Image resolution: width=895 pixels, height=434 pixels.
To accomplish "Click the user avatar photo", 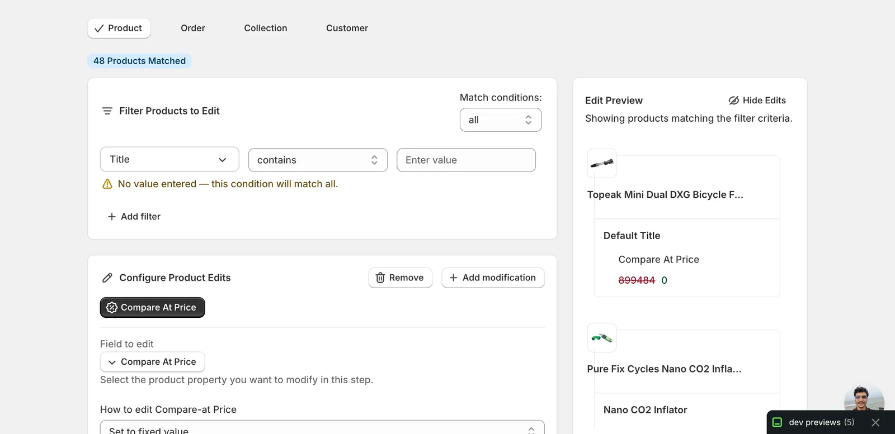I will click(864, 399).
